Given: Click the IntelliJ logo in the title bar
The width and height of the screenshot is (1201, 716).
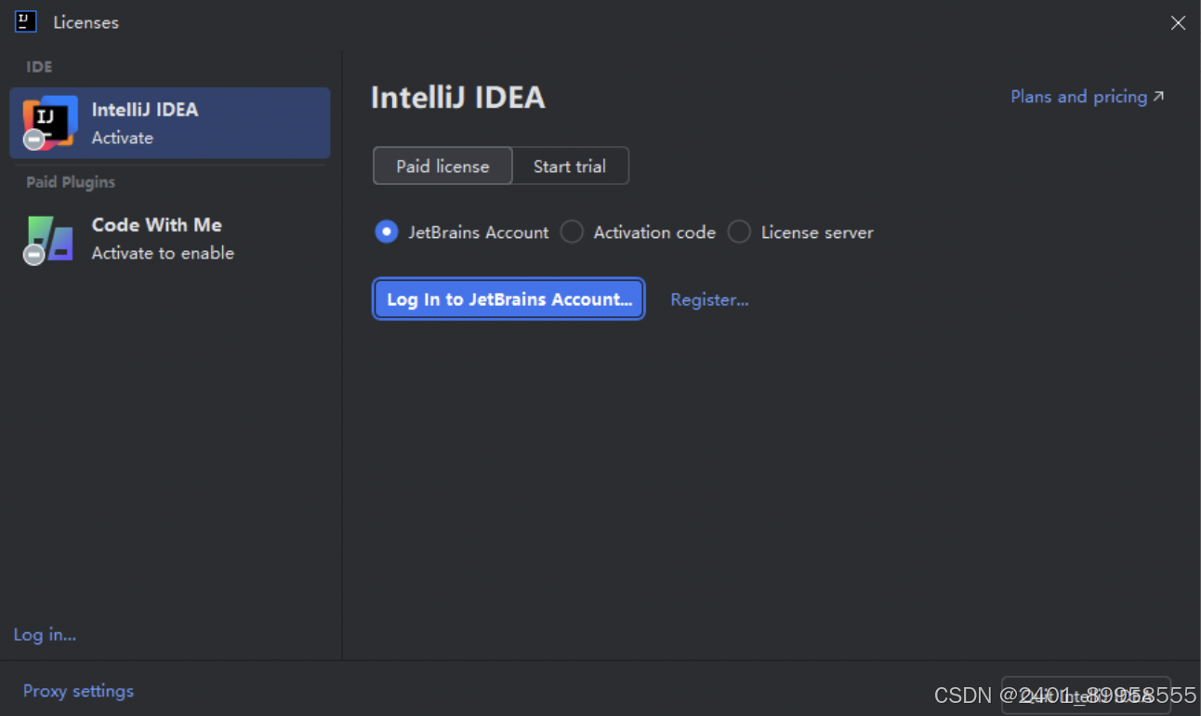Looking at the screenshot, I should click(25, 21).
